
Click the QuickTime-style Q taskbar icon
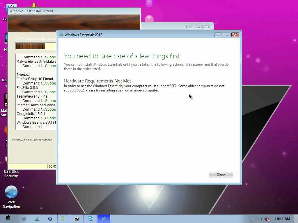click(x=50, y=219)
